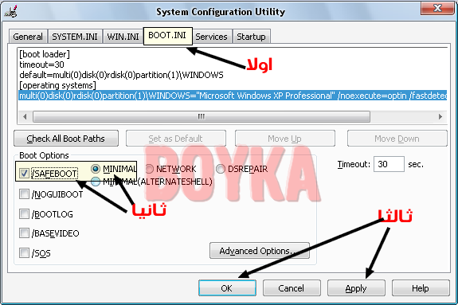
Task: Select the highlighted Windows XP Professional entry
Action: [233, 96]
